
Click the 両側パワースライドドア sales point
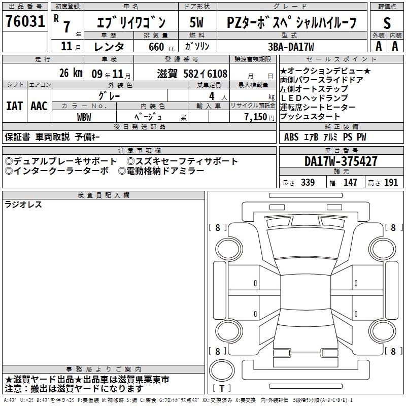point(321,80)
